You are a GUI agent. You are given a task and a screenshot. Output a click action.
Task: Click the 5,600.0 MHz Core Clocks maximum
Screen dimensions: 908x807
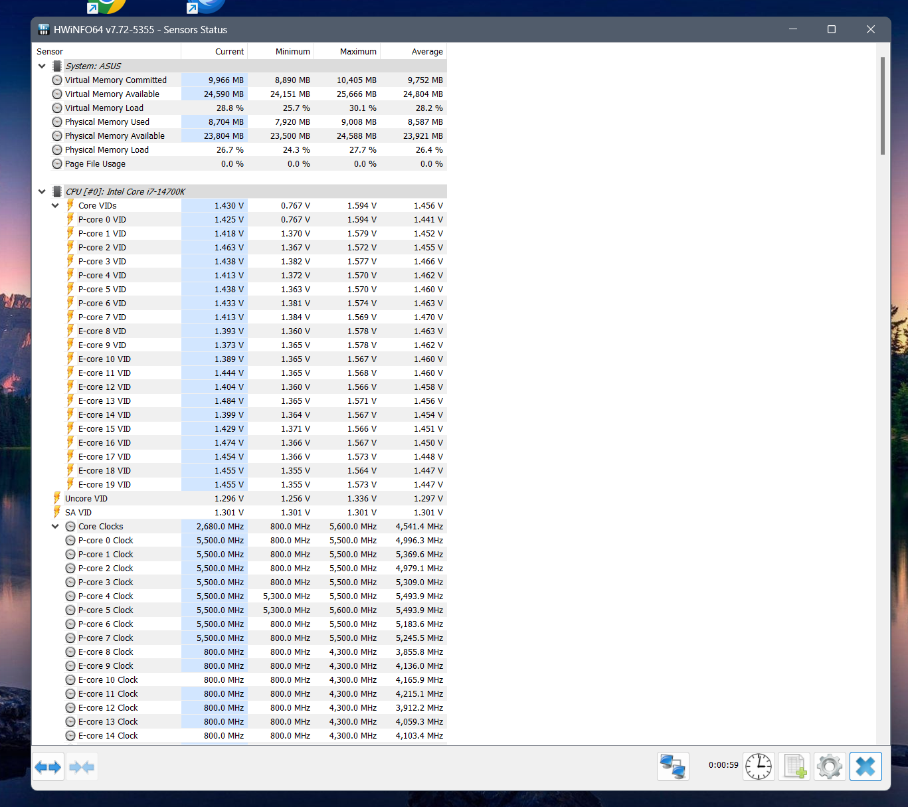(x=353, y=526)
